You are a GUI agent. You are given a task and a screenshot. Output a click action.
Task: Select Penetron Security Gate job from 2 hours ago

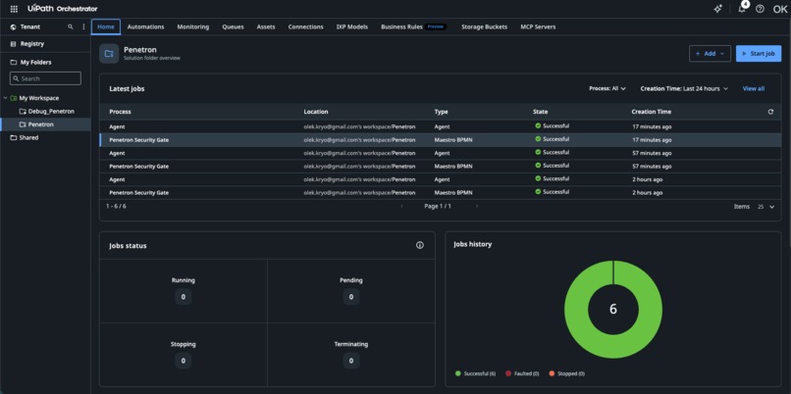[x=440, y=192]
